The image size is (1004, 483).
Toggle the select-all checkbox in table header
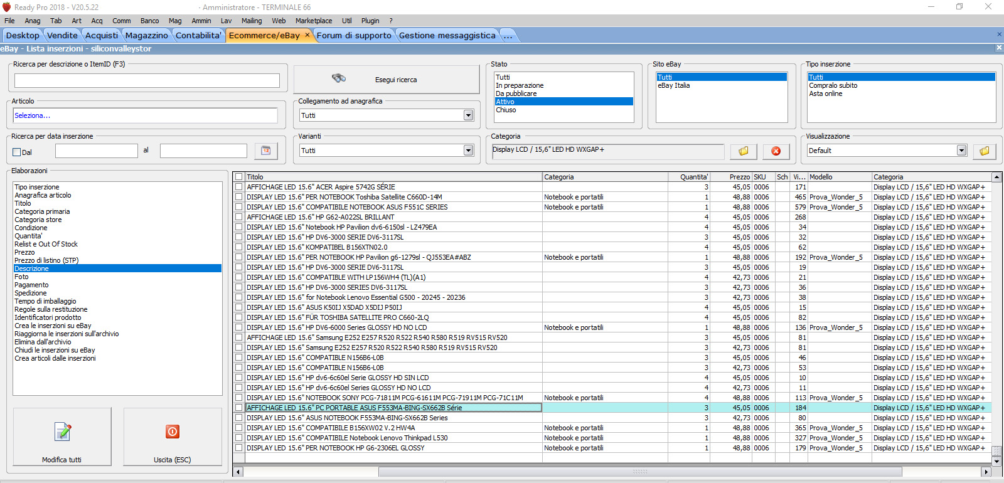click(x=239, y=177)
